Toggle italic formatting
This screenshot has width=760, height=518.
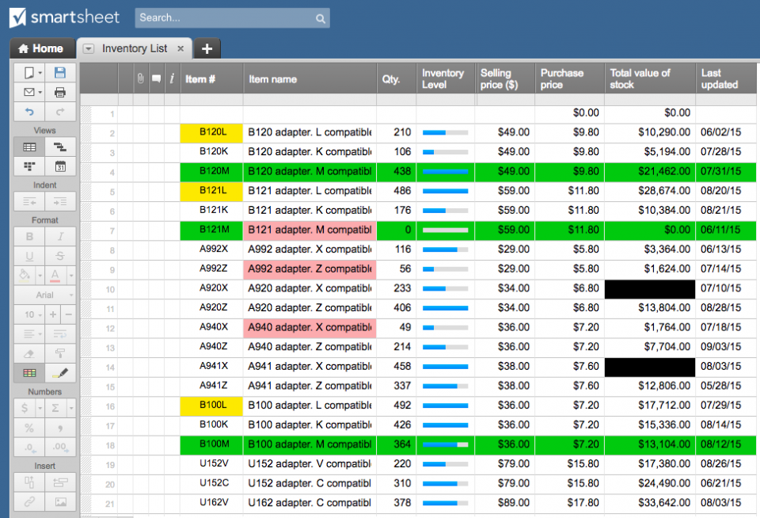(x=60, y=237)
